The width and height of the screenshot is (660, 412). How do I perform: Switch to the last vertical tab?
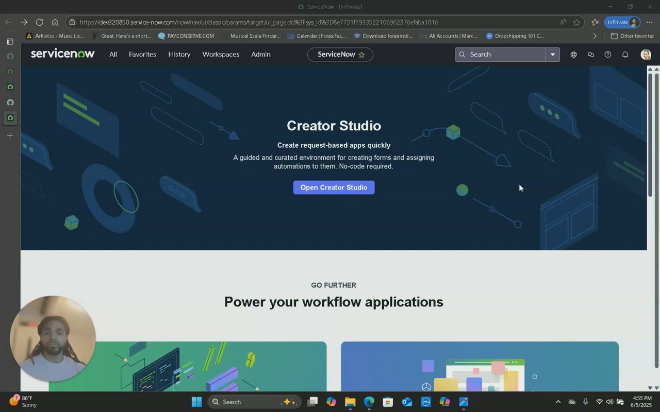click(x=10, y=118)
